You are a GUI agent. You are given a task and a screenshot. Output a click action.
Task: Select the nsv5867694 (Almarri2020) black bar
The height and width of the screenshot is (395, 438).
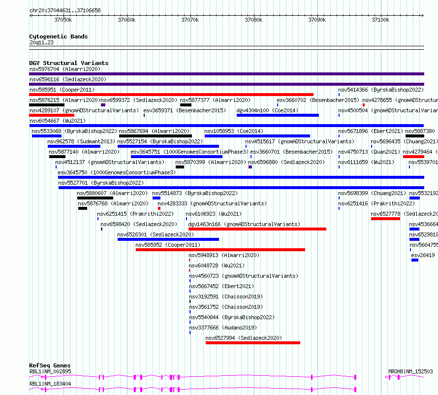[156, 136]
